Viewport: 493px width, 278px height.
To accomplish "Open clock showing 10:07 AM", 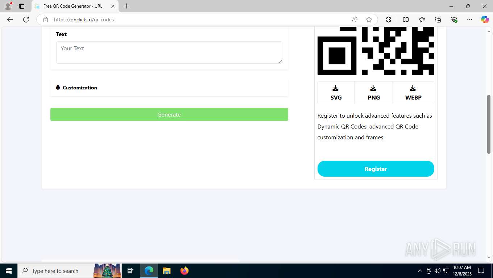I will [462, 271].
